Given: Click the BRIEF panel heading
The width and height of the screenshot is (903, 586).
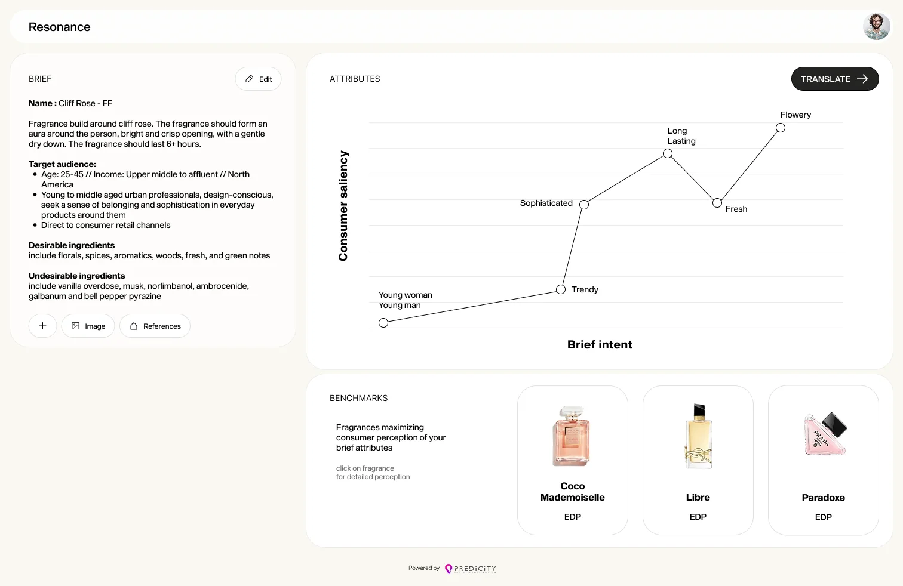Looking at the screenshot, I should tap(40, 79).
